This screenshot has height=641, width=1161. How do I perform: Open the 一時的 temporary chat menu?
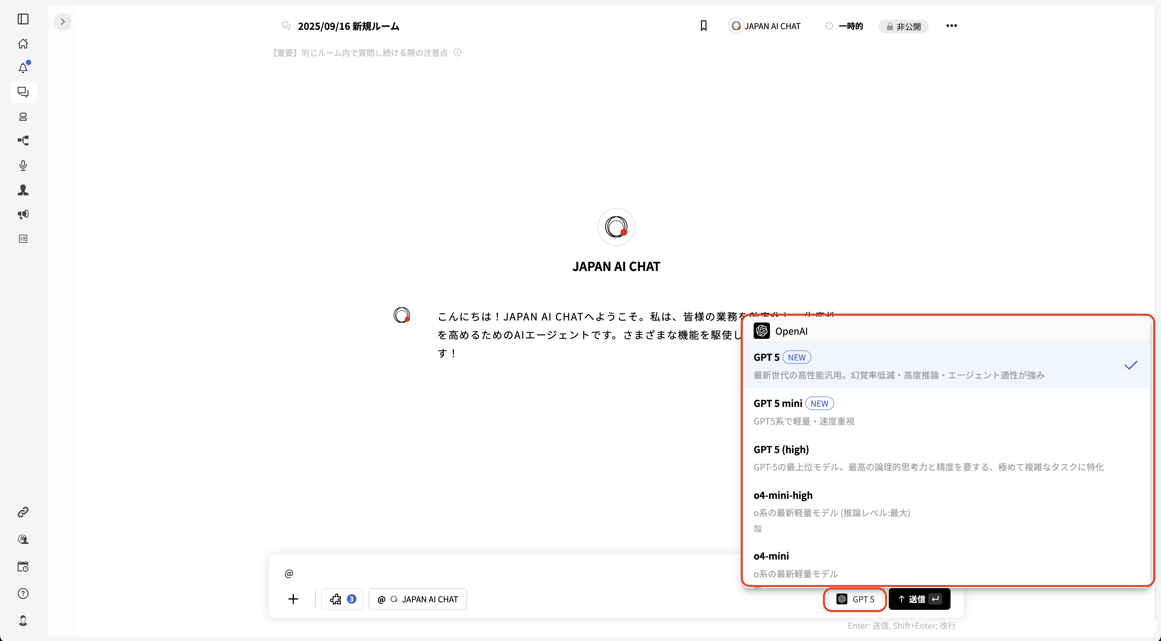pos(844,26)
